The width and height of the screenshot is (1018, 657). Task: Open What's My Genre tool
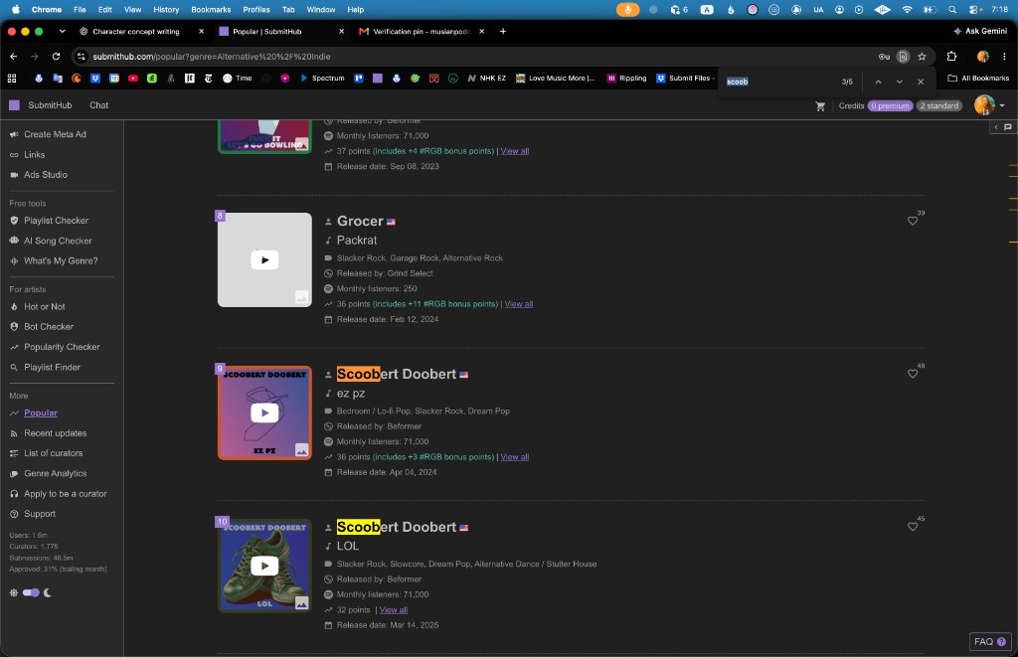tap(61, 261)
